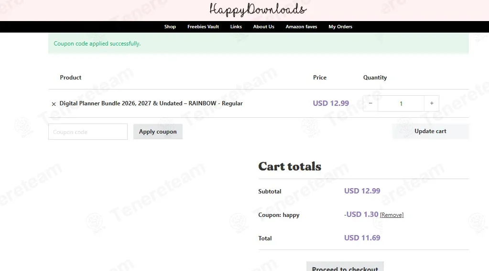Click the quantity number field
The width and height of the screenshot is (489, 271).
click(x=401, y=103)
